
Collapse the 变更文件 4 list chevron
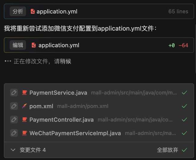[13, 150]
